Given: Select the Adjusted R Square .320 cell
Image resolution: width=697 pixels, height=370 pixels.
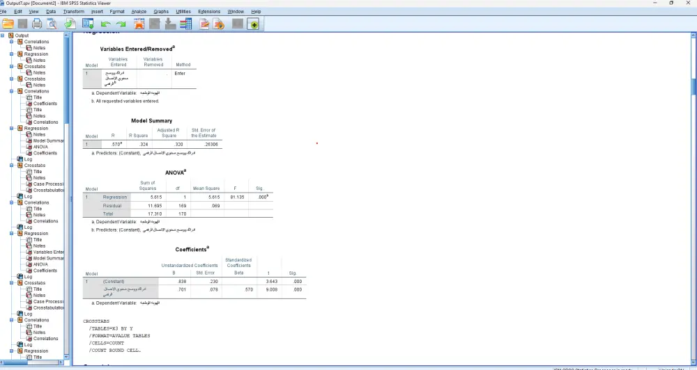Looking at the screenshot, I should pyautogui.click(x=169, y=144).
